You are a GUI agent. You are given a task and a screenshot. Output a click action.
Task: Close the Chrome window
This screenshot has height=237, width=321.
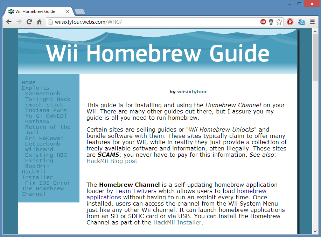(x=312, y=4)
